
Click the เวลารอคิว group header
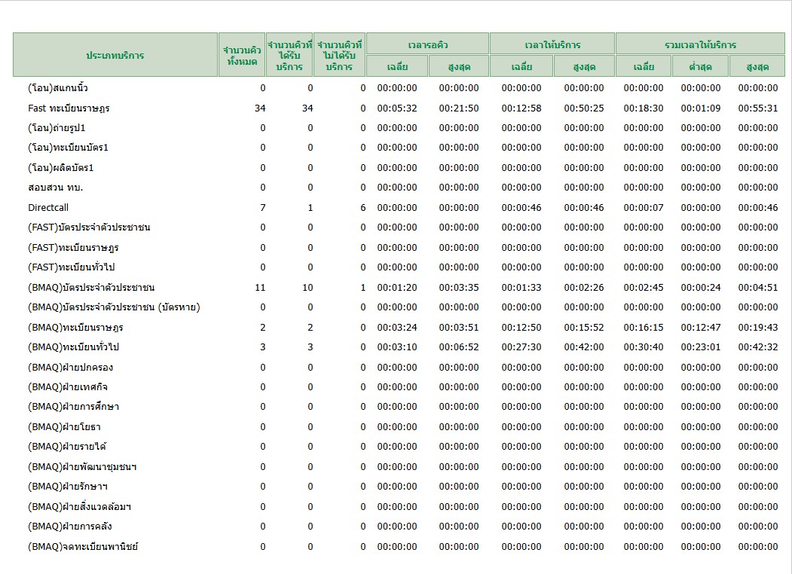pyautogui.click(x=428, y=44)
